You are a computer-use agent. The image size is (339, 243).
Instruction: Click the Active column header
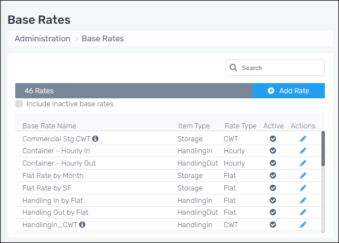pos(273,126)
